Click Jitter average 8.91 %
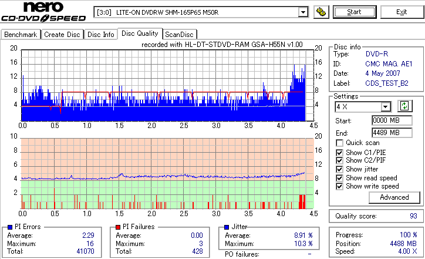Image resolution: width=425 pixels, height=259 pixels. click(x=303, y=236)
